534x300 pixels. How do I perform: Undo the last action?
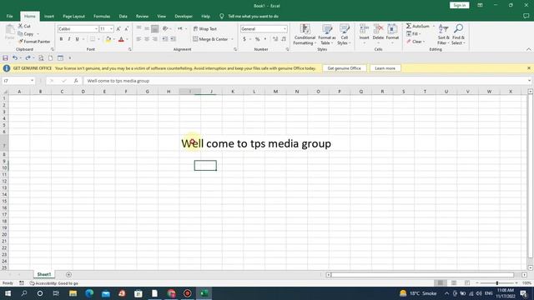coord(15,58)
